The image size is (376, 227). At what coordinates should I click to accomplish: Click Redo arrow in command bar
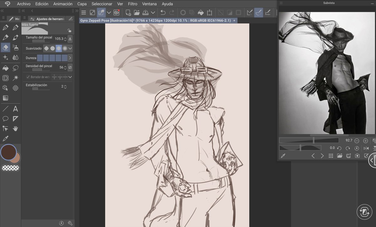pyautogui.click(x=172, y=13)
